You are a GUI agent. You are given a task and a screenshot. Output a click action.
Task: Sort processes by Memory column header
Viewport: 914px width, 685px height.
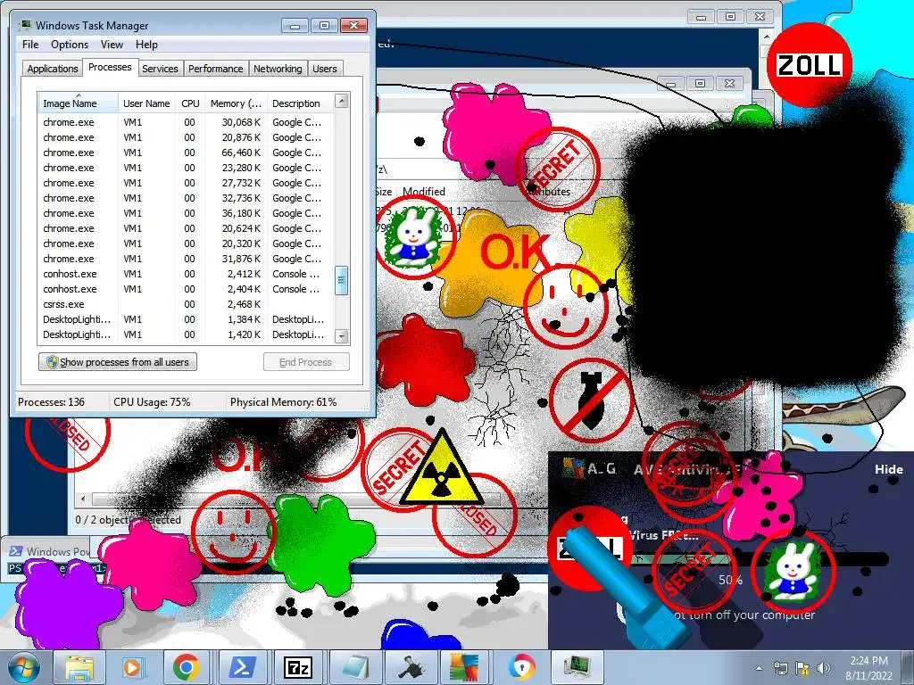[x=236, y=103]
